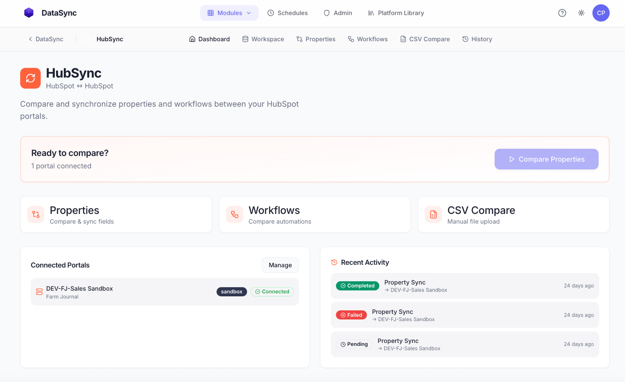This screenshot has height=382, width=625.
Task: Click the Recent Activity history icon
Action: (x=334, y=262)
